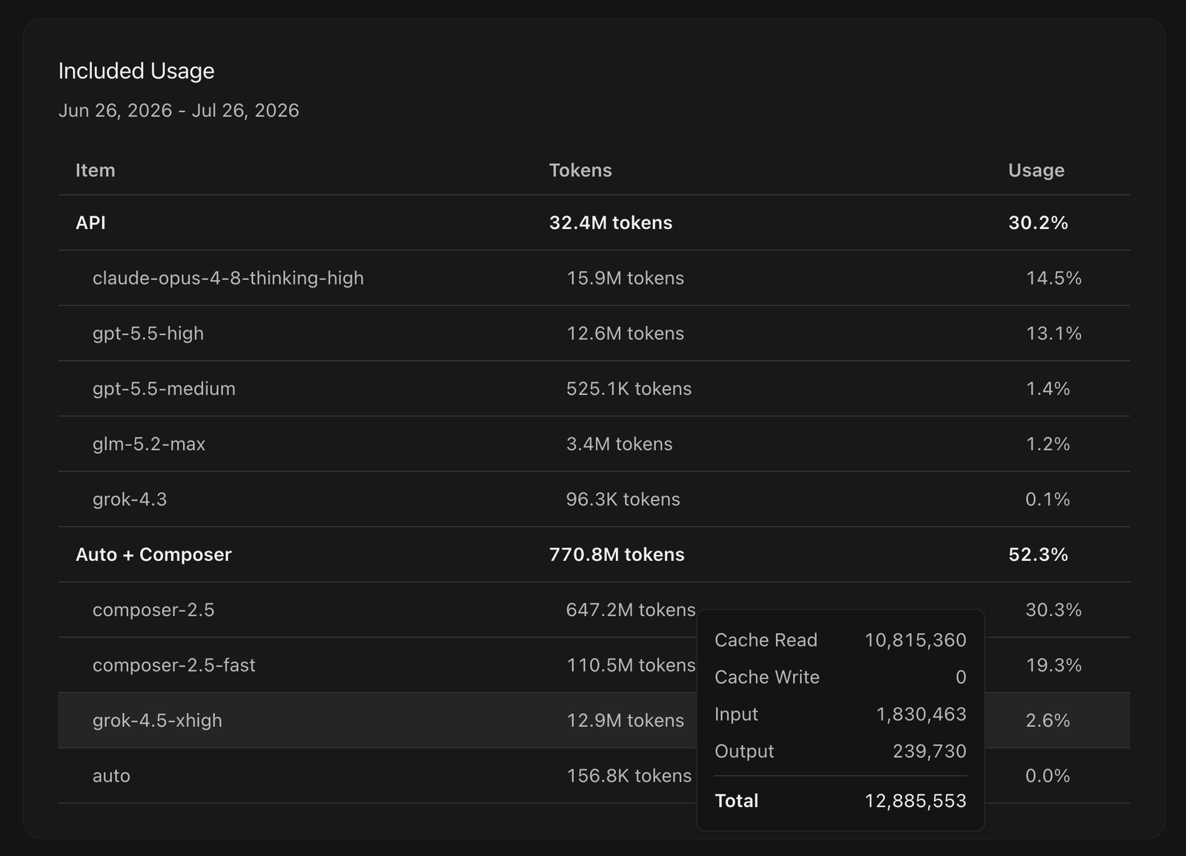Click the 2.6% usage value
The height and width of the screenshot is (856, 1186).
pyautogui.click(x=1047, y=720)
